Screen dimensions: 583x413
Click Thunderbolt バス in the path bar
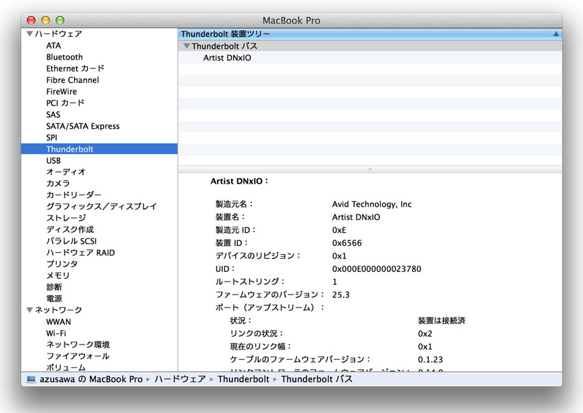pyautogui.click(x=316, y=379)
